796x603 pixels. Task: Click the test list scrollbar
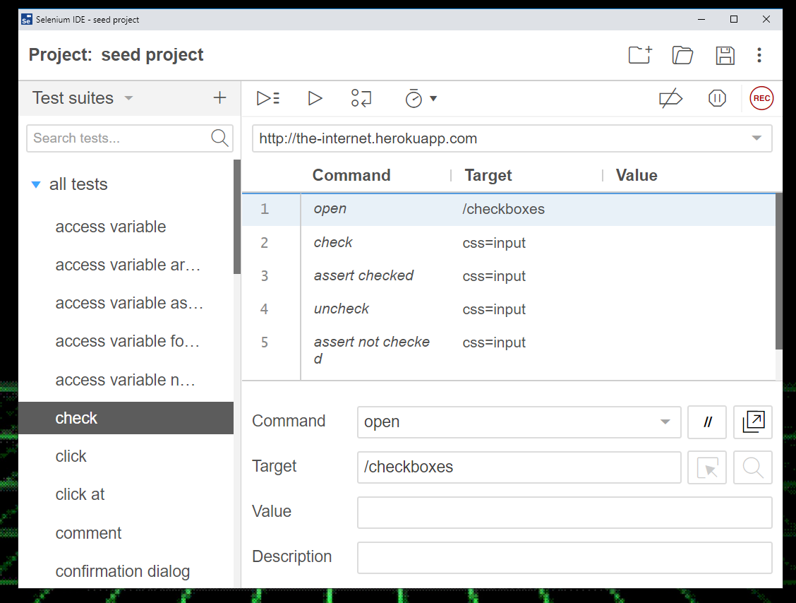pyautogui.click(x=237, y=217)
